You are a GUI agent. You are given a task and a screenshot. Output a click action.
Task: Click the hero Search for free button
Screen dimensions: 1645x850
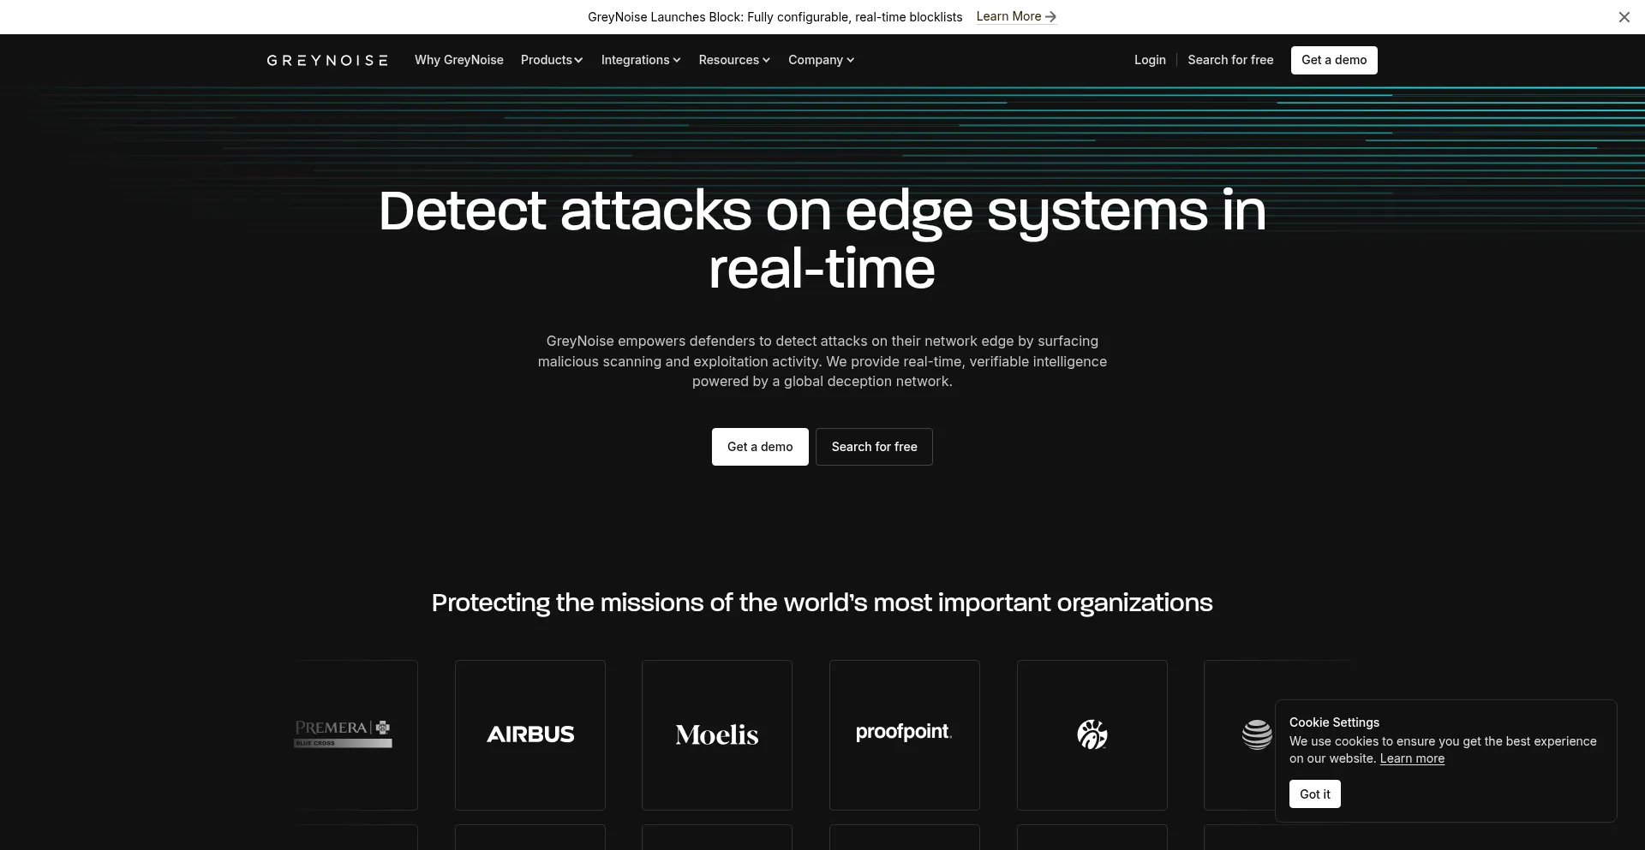click(x=874, y=447)
